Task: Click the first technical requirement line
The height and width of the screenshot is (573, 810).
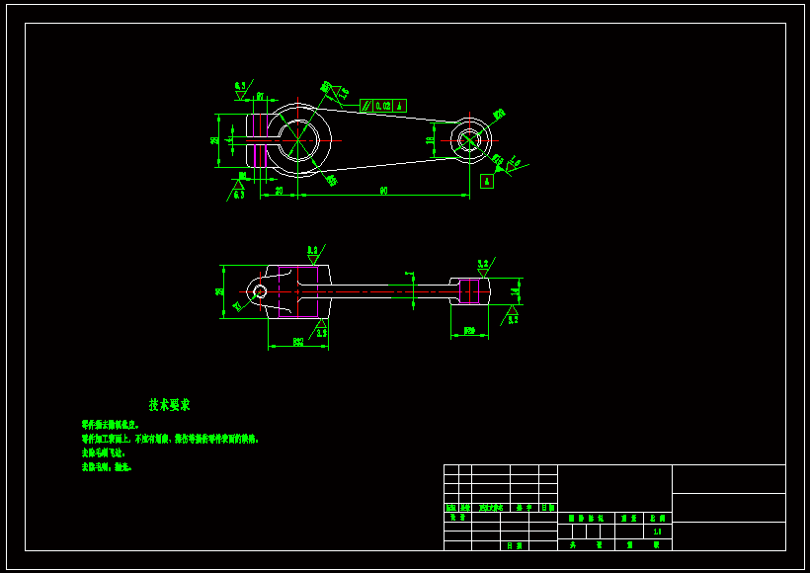Action: (110, 425)
